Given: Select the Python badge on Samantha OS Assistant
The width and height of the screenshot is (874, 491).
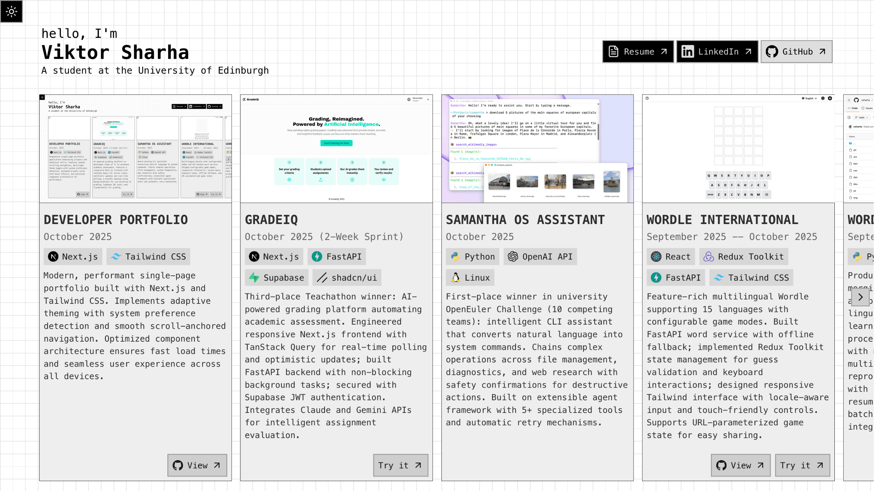Looking at the screenshot, I should (x=473, y=256).
